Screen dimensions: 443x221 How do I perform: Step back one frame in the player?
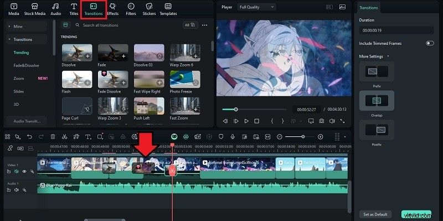coord(225,121)
